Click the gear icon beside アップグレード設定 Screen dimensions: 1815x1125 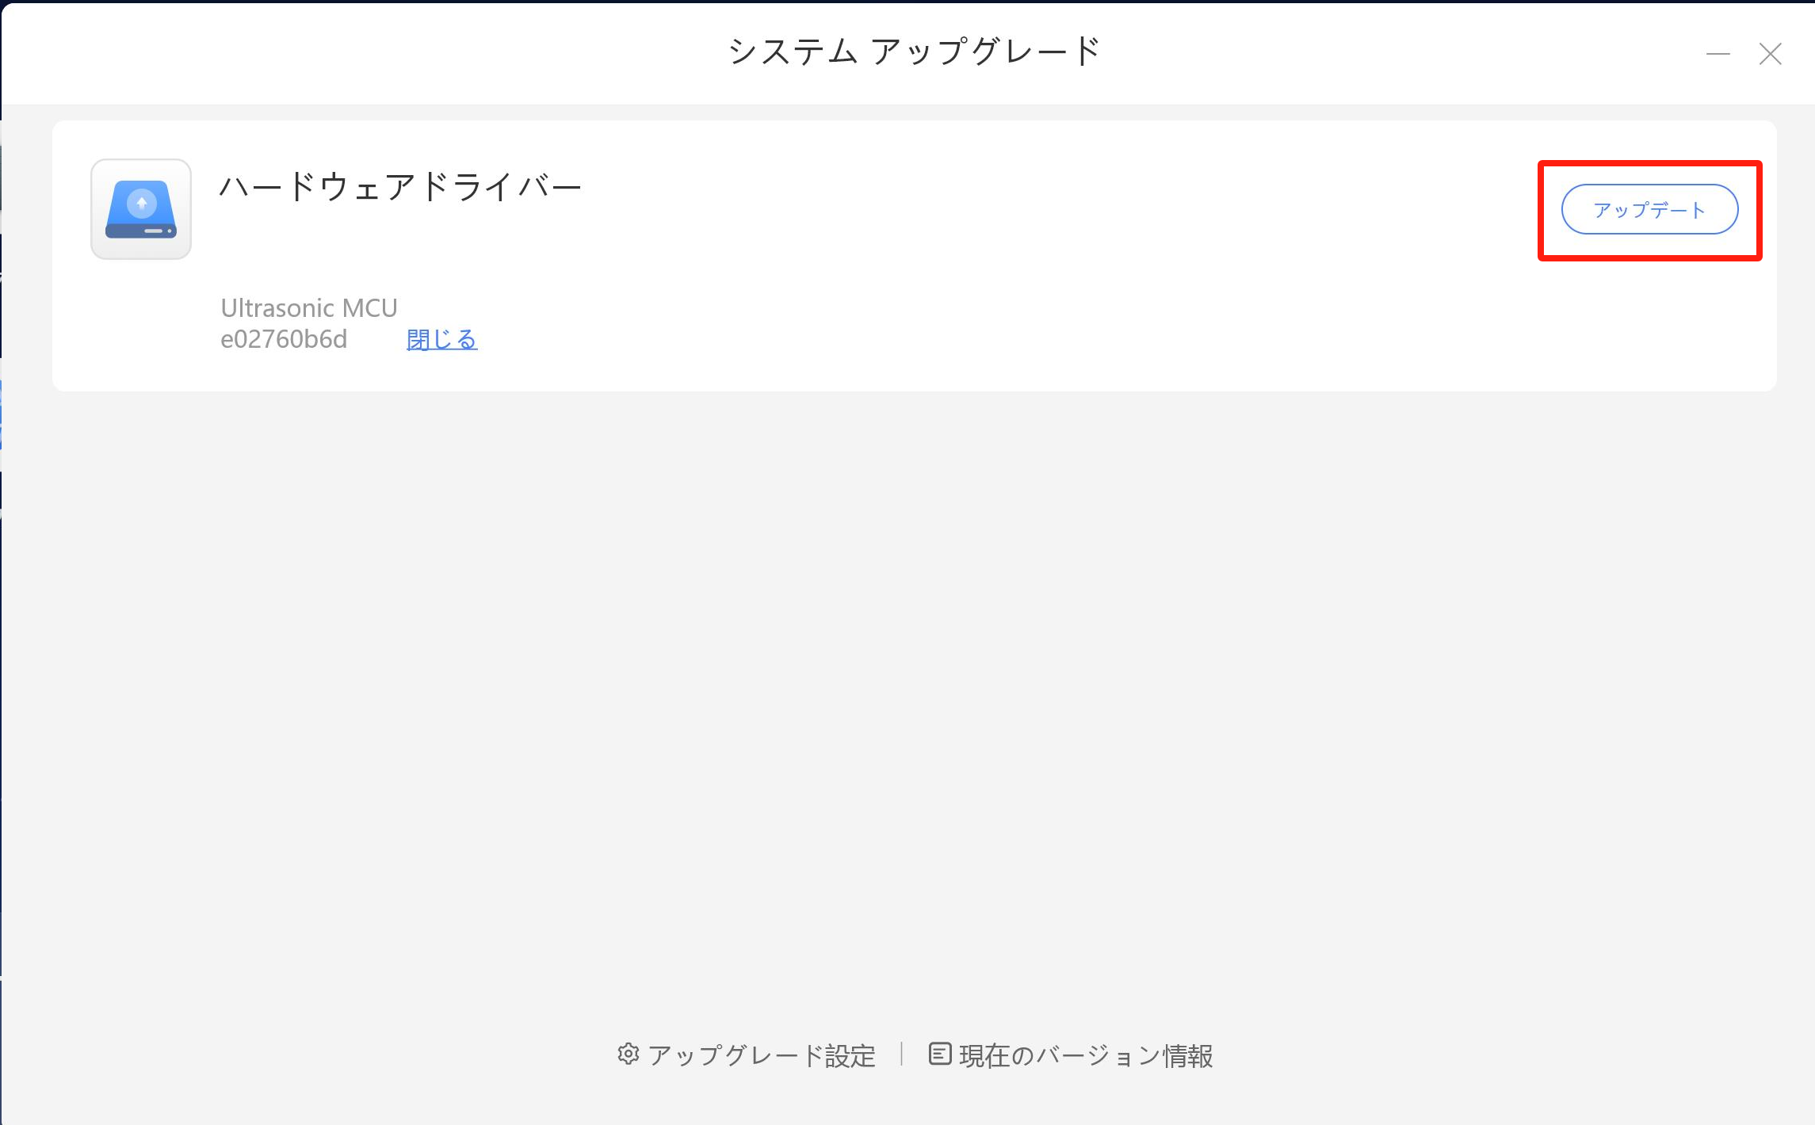coord(629,1054)
